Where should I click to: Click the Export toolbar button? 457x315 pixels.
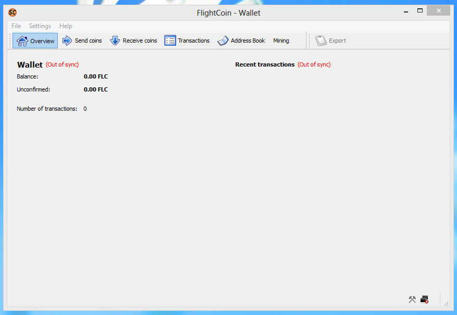pyautogui.click(x=331, y=41)
